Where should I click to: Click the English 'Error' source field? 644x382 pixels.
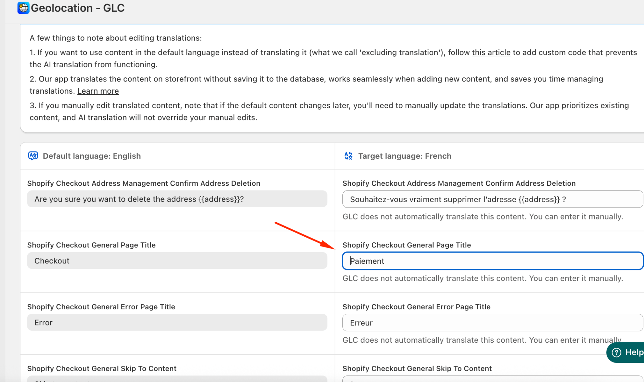[177, 323]
